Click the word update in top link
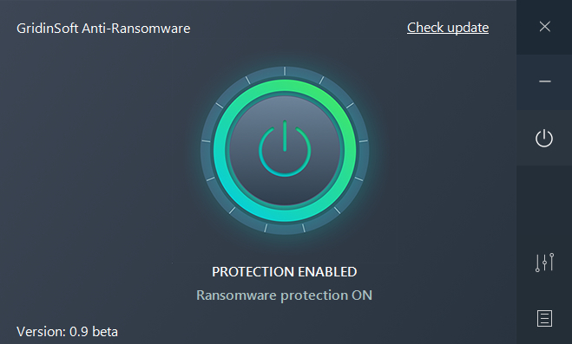This screenshot has width=572, height=344. tap(468, 28)
